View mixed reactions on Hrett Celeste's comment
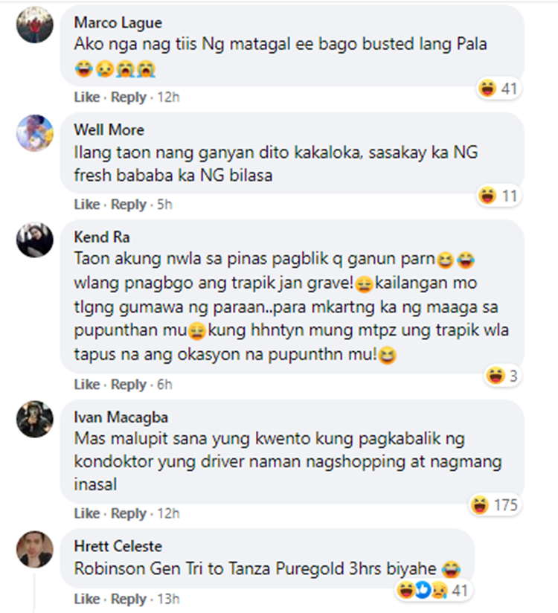 pyautogui.click(x=432, y=591)
